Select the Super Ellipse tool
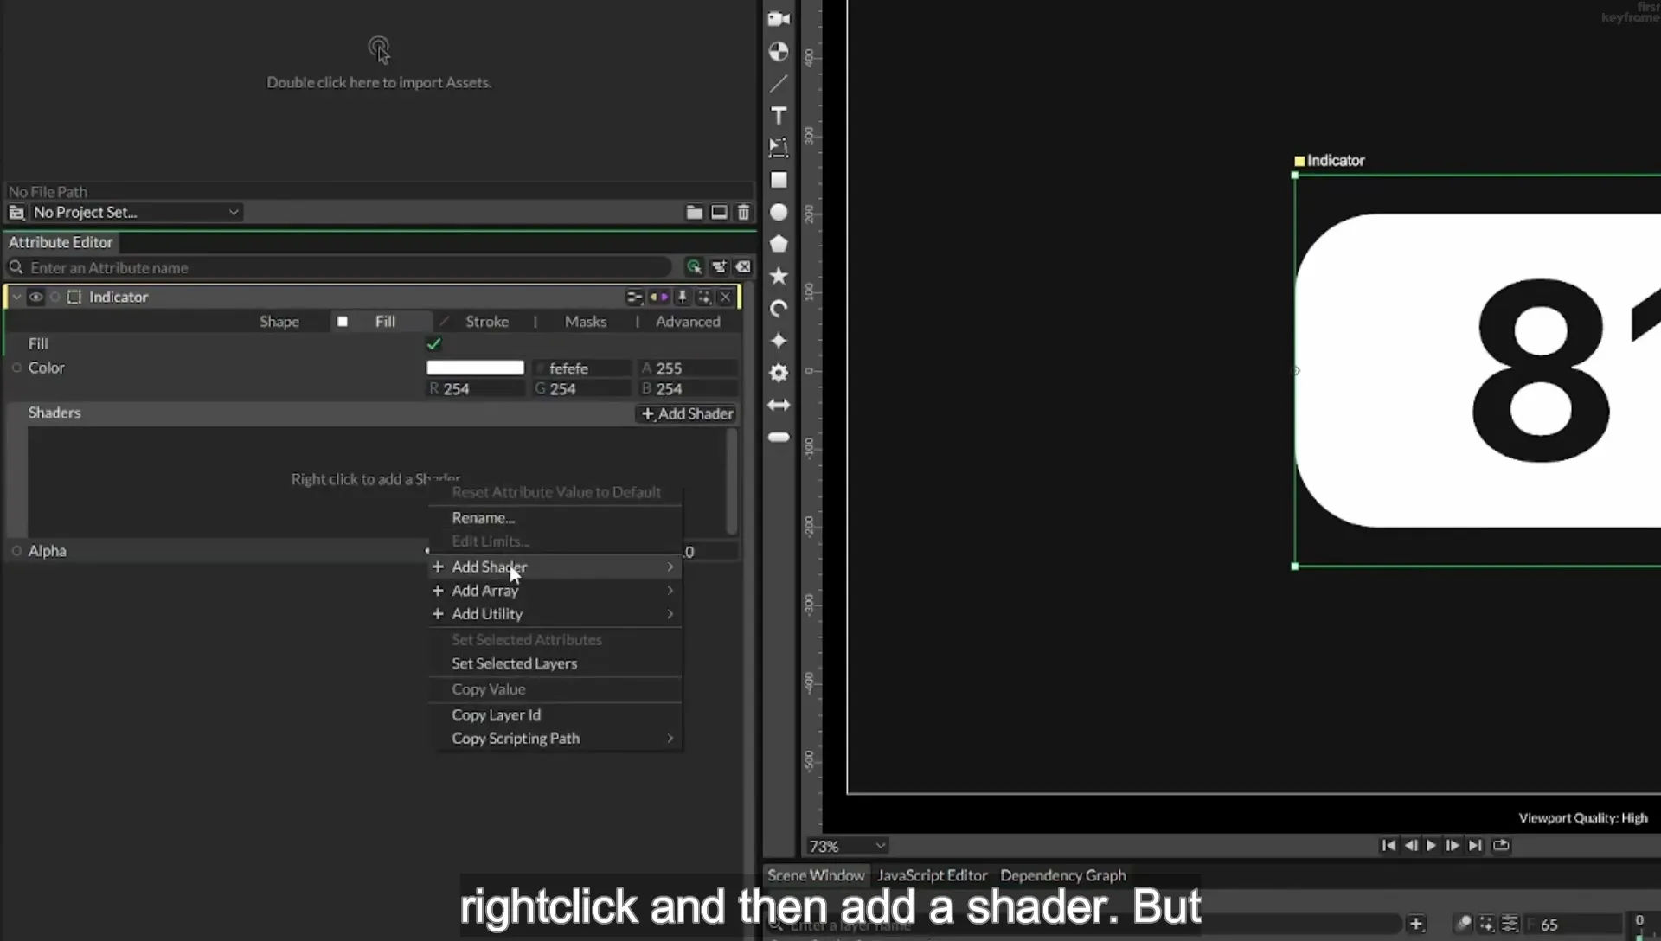1661x941 pixels. (x=779, y=341)
